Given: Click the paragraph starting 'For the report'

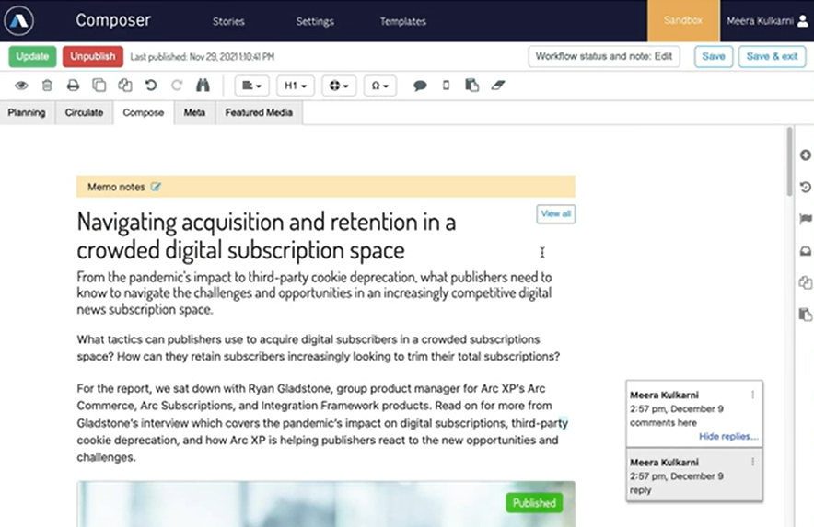Looking at the screenshot, I should (322, 423).
